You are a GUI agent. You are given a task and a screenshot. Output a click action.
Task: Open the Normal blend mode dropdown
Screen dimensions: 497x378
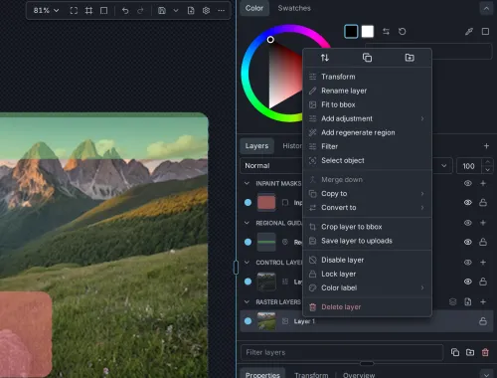346,166
